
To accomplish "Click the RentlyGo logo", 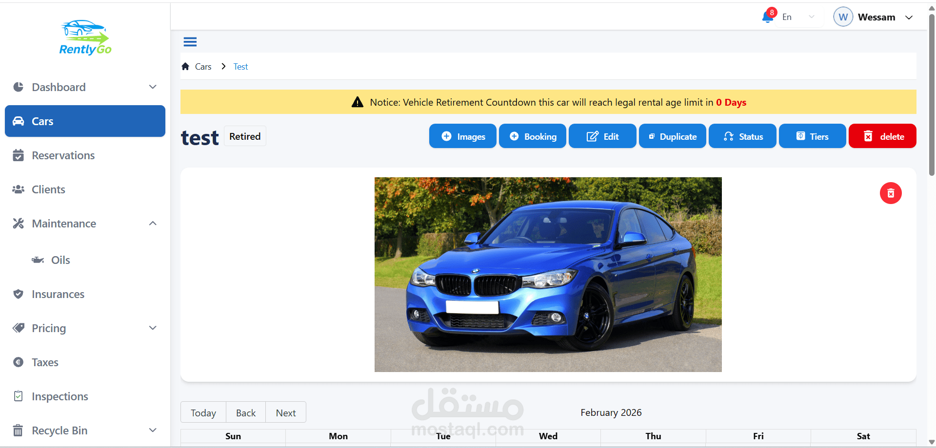I will (85, 37).
